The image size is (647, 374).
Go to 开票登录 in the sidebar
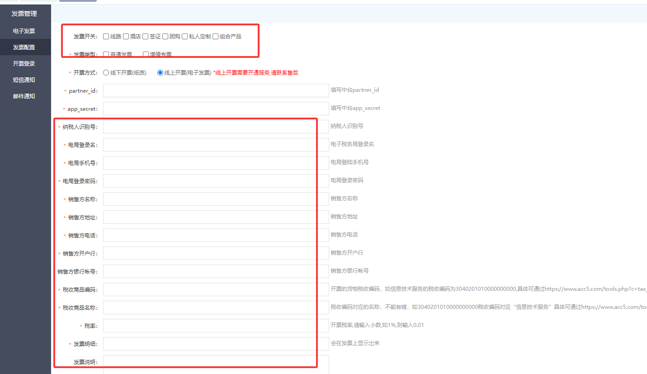pyautogui.click(x=24, y=64)
